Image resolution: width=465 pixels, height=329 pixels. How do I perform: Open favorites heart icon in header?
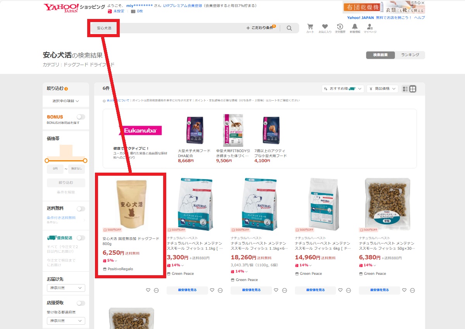(325, 27)
